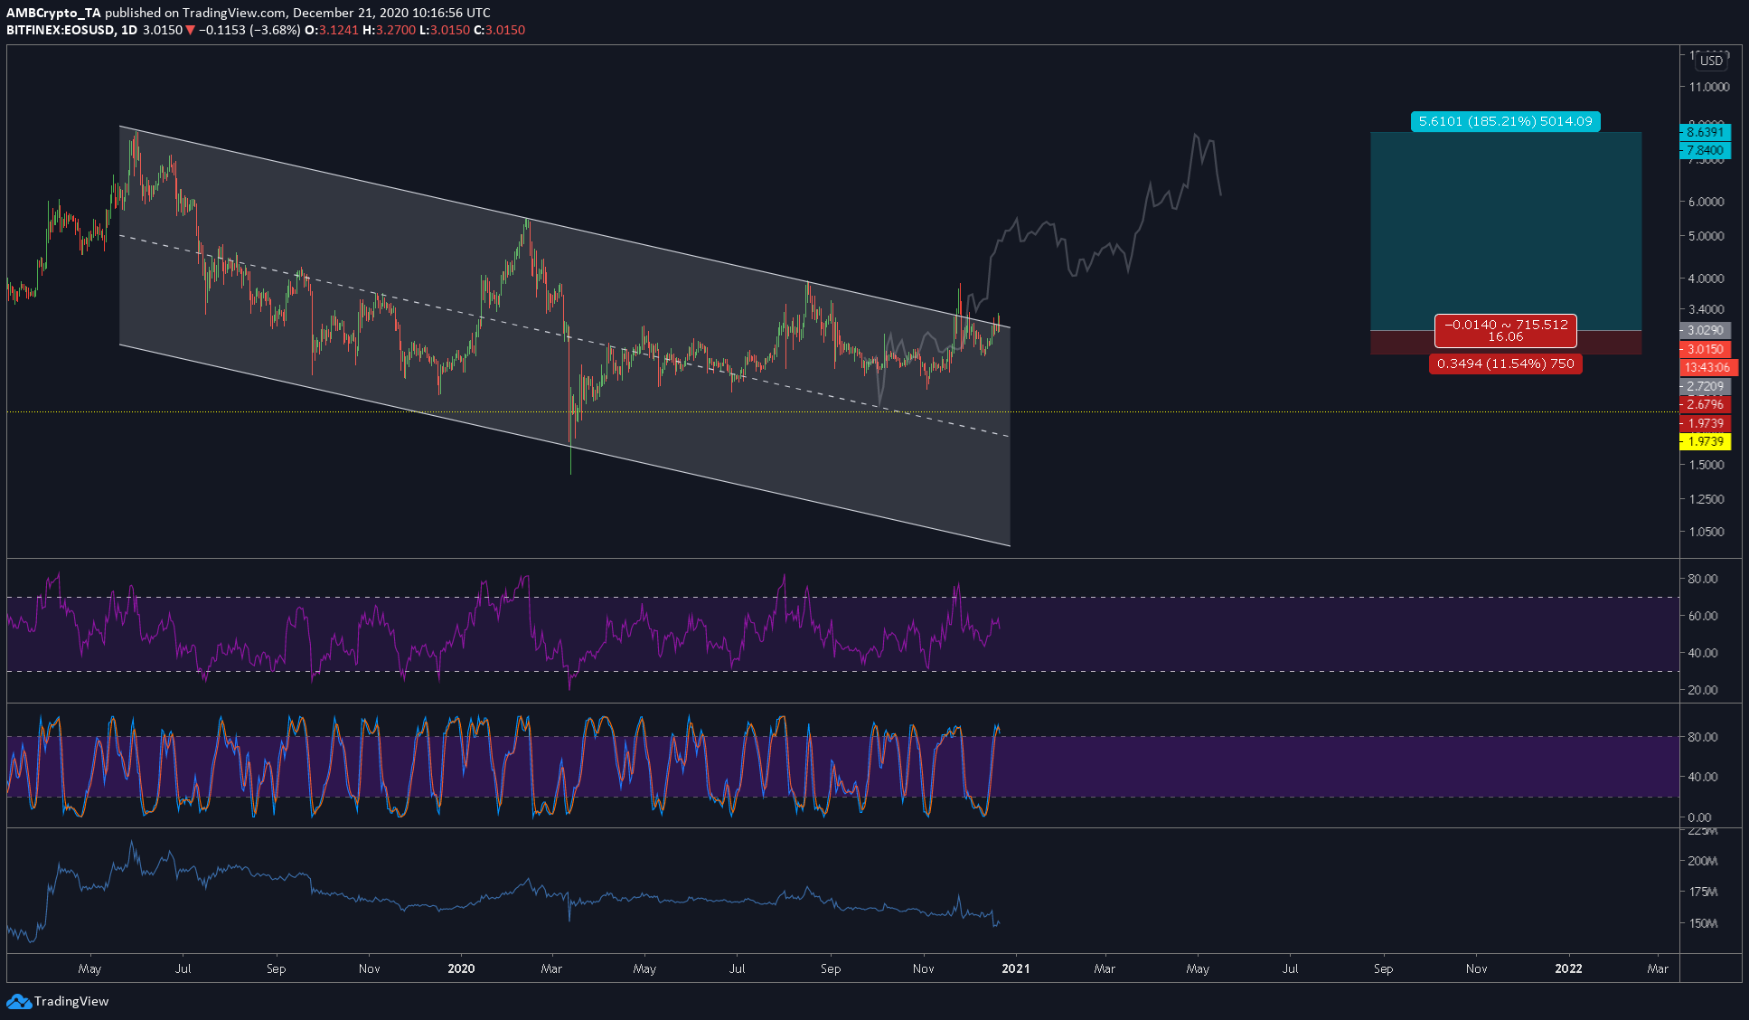
Task: Click the risk/reward ratio 16.06 box
Action: point(1505,331)
